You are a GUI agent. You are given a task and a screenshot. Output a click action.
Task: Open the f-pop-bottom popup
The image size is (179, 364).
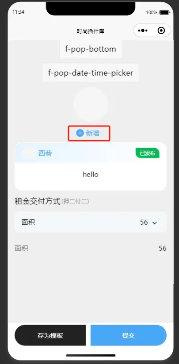pos(91,49)
